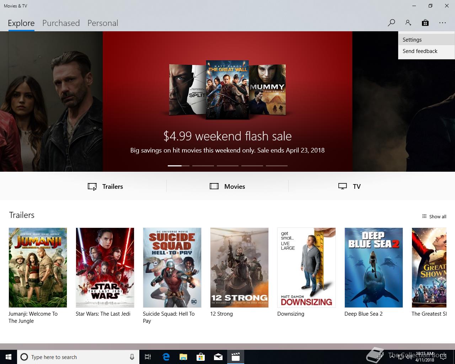This screenshot has width=455, height=364.
Task: Open the Downsizing poster
Action: point(306,268)
